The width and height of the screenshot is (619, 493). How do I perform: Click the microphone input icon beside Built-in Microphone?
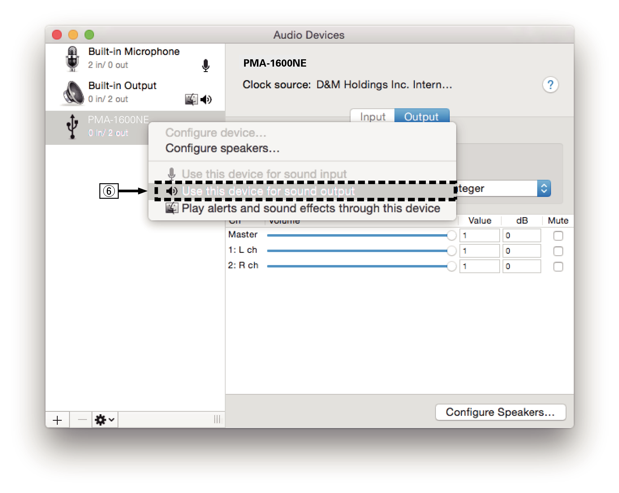pos(206,66)
